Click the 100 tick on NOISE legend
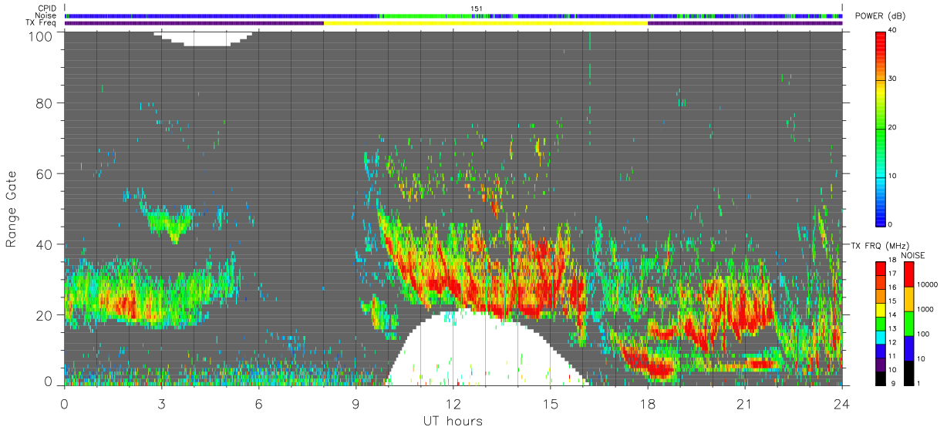 tap(924, 333)
